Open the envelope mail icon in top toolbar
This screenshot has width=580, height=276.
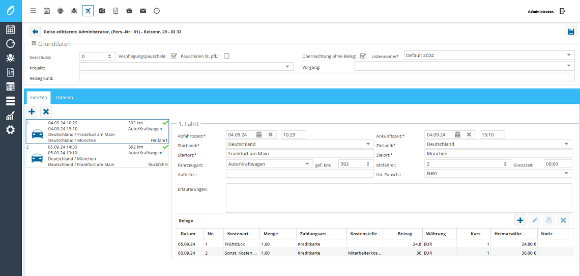coord(143,11)
